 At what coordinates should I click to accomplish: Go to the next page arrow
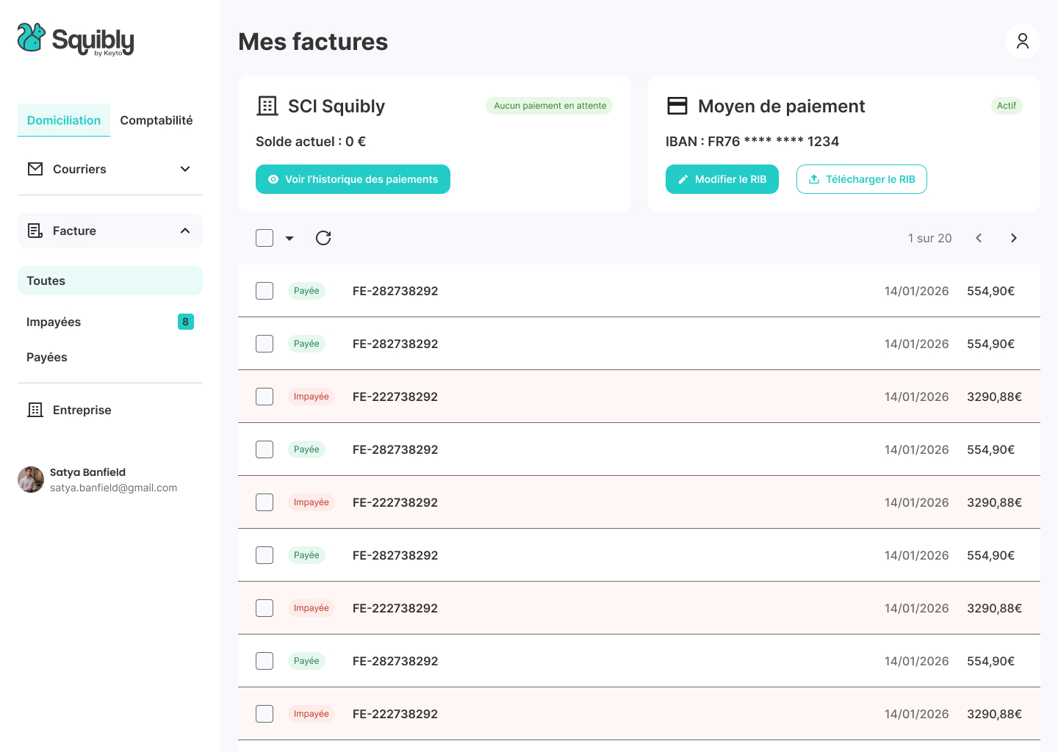click(1013, 238)
